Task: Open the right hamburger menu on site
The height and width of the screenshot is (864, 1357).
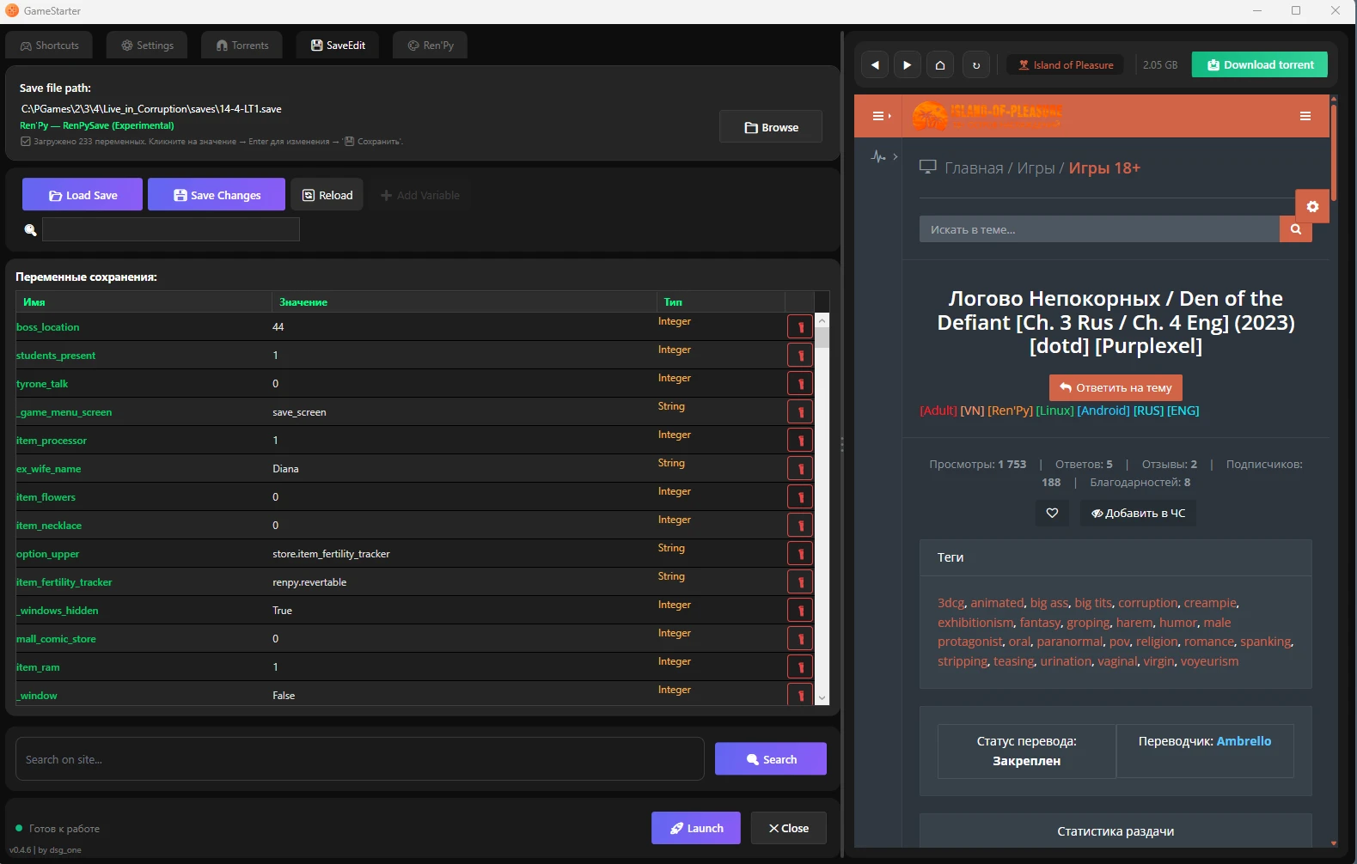Action: click(1305, 116)
